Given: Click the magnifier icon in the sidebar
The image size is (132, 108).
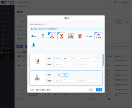Looking at the screenshot, I should [3, 13].
